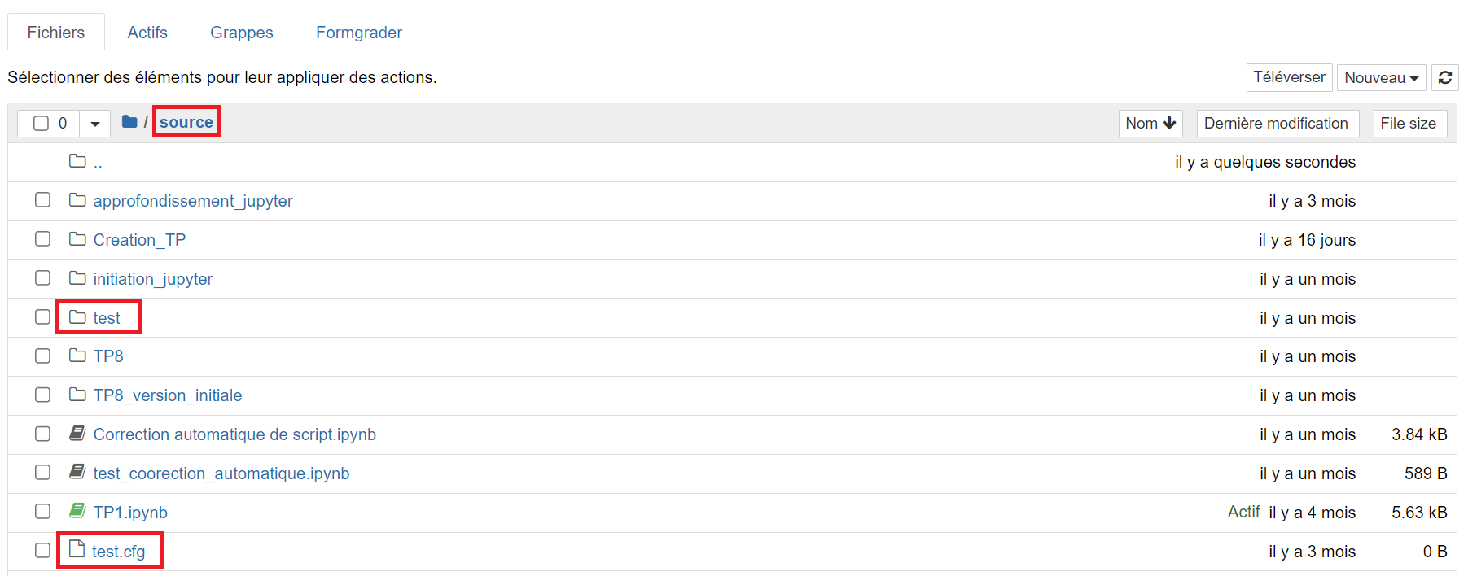Click the green running notebook icon beside TP1.ipynb
Image resolution: width=1477 pixels, height=576 pixels.
(77, 510)
